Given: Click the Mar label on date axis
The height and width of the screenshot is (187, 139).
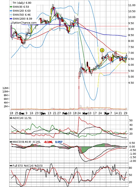Looking at the screenshot, I should [x=85, y=113].
